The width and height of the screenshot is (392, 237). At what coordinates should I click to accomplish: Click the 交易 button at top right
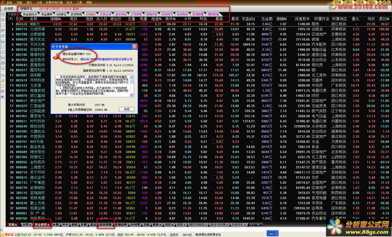tap(360, 3)
